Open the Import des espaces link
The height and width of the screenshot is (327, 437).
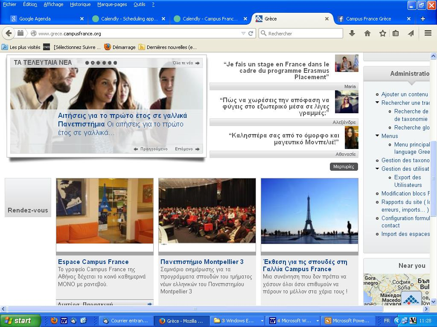pyautogui.click(x=405, y=234)
